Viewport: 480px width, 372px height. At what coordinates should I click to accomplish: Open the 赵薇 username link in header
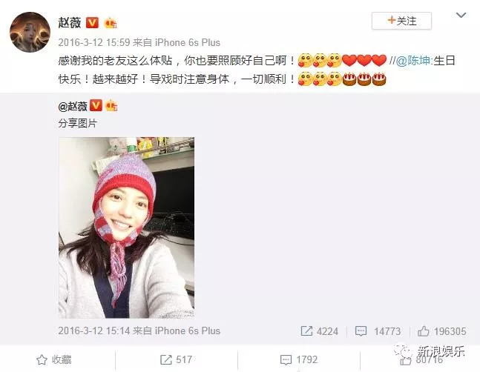point(70,23)
